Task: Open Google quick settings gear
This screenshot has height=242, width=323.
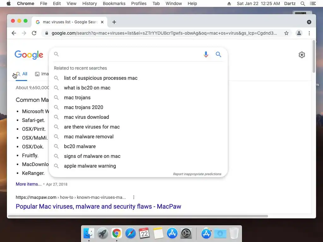Action: (x=302, y=55)
